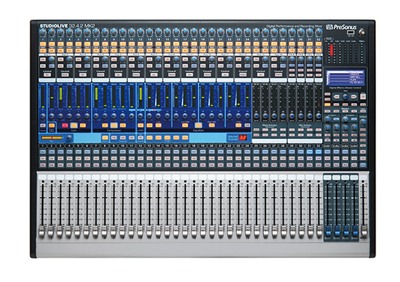
Task: Adjust the channel 32 trim knob
Action: point(318,32)
